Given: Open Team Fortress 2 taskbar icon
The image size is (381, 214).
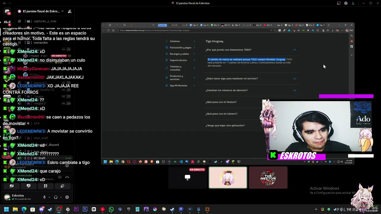Looking at the screenshot, I should coord(207,209).
